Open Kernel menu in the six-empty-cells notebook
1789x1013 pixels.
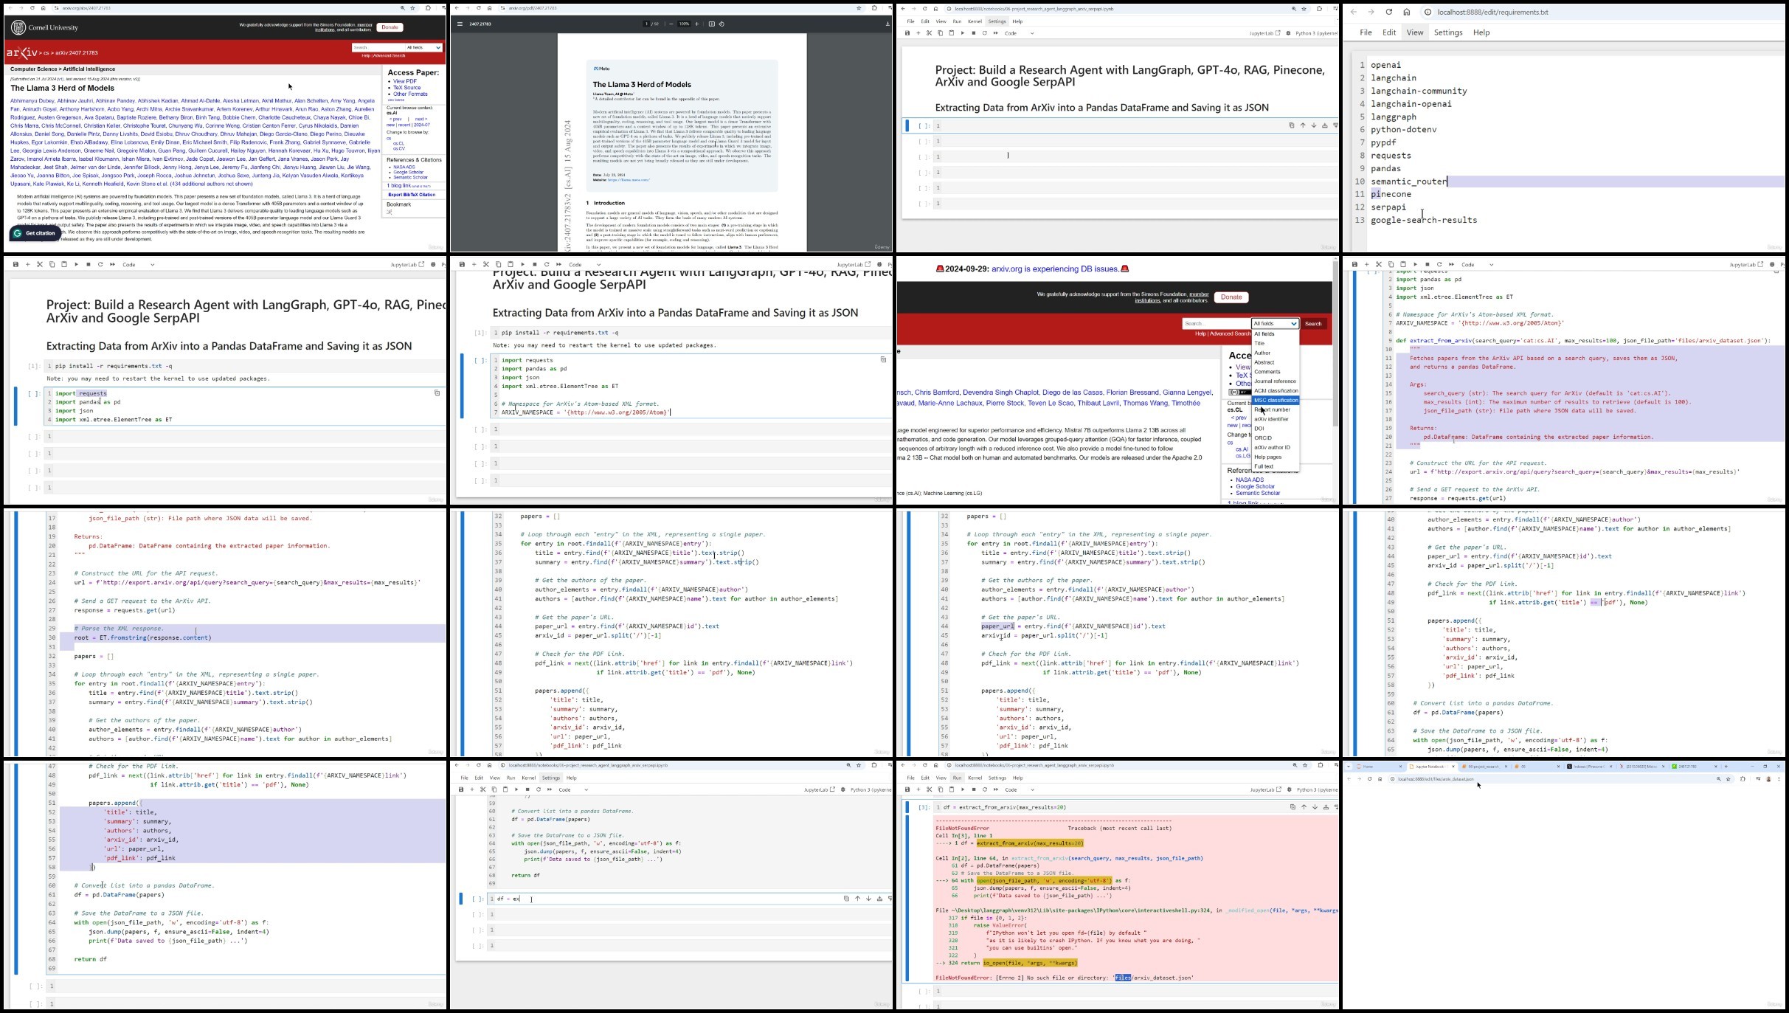975,21
